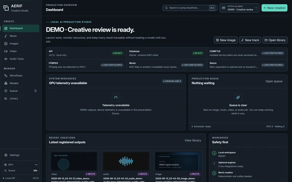Screen dimensions: 292x182
Task: Open the Music section
Action: coord(21,36)
